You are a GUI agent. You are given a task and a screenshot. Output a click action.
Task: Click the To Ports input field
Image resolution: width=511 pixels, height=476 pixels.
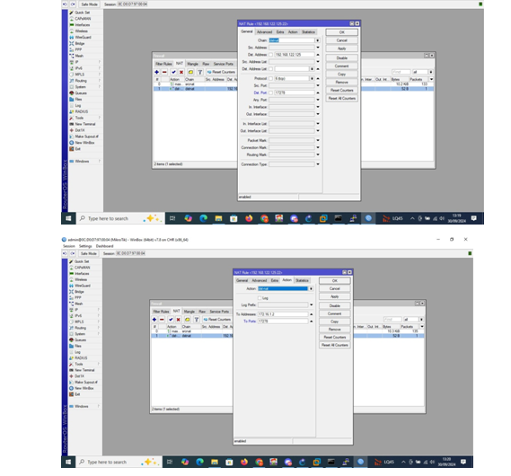(x=283, y=322)
